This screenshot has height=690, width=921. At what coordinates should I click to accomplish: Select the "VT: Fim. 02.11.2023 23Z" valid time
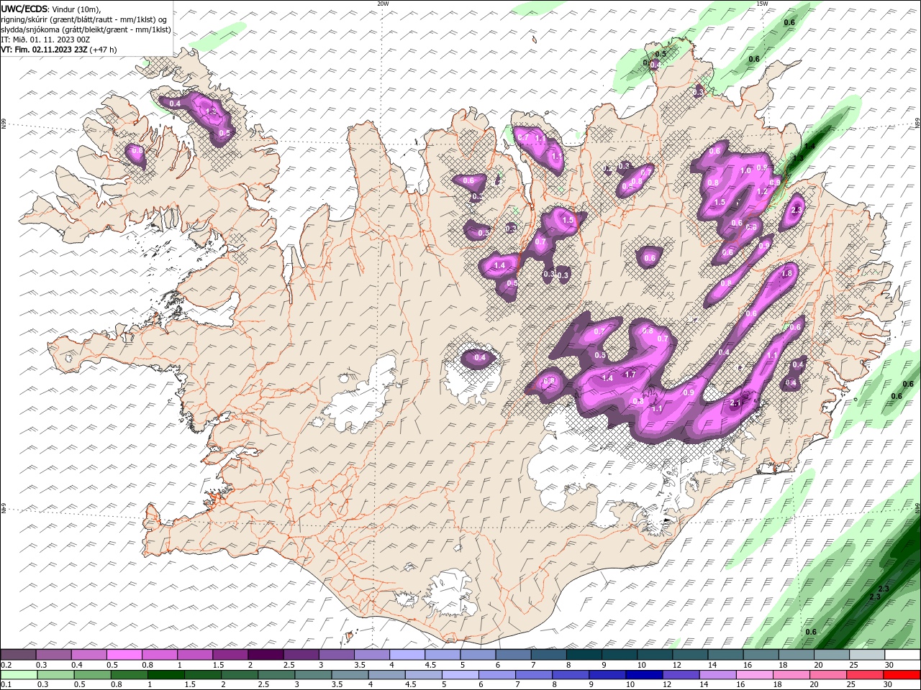point(45,50)
